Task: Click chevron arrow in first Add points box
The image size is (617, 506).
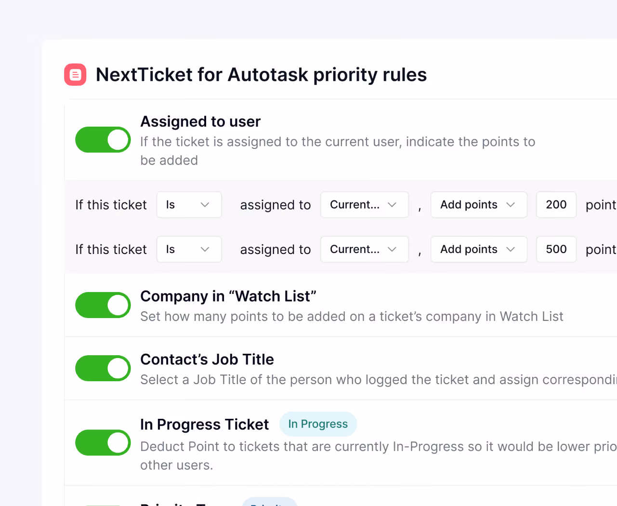Action: (x=511, y=205)
